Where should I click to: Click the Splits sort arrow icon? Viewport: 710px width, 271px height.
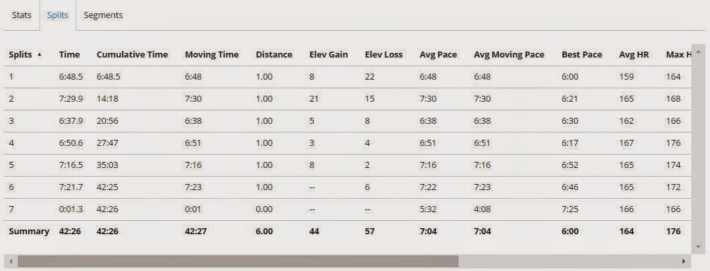pos(39,54)
